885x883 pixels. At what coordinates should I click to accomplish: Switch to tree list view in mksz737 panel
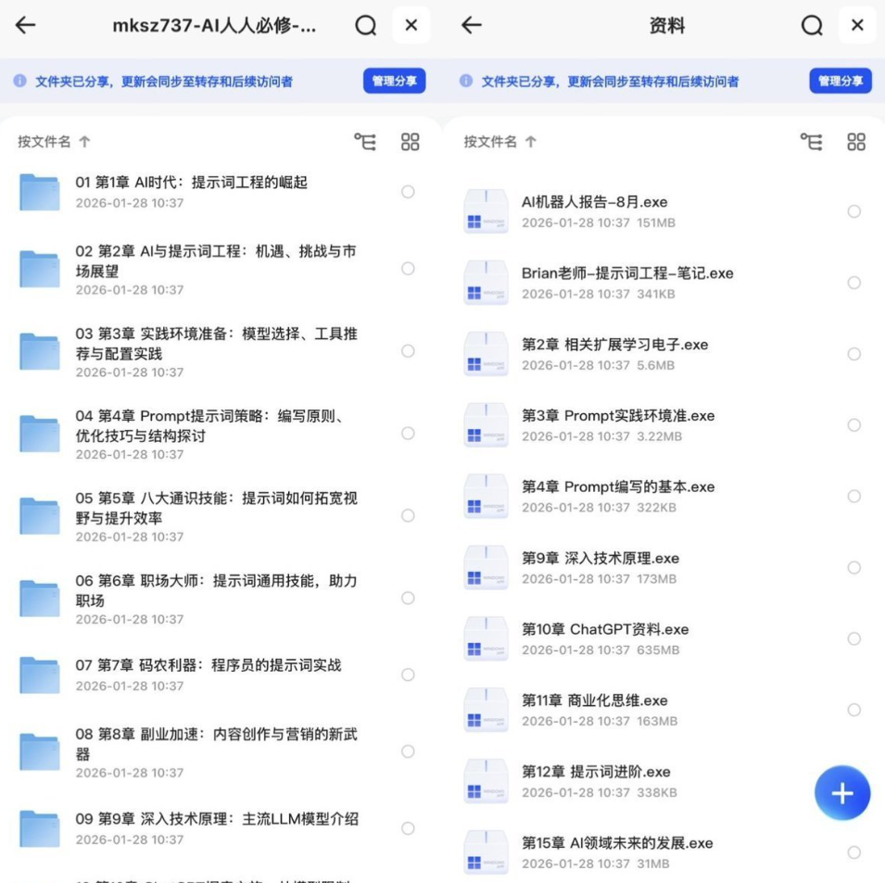coord(365,142)
